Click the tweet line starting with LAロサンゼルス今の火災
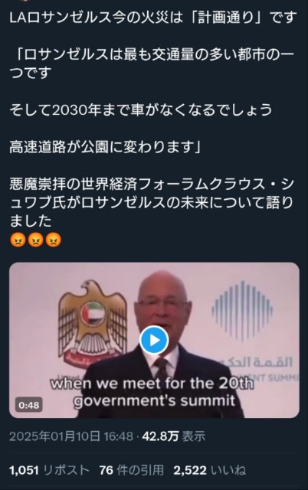 153,17
